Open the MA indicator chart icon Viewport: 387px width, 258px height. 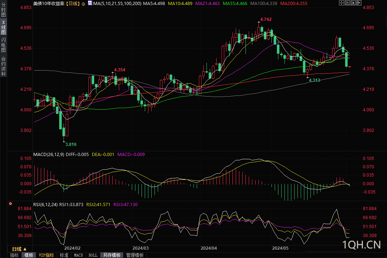(x=90, y=3)
